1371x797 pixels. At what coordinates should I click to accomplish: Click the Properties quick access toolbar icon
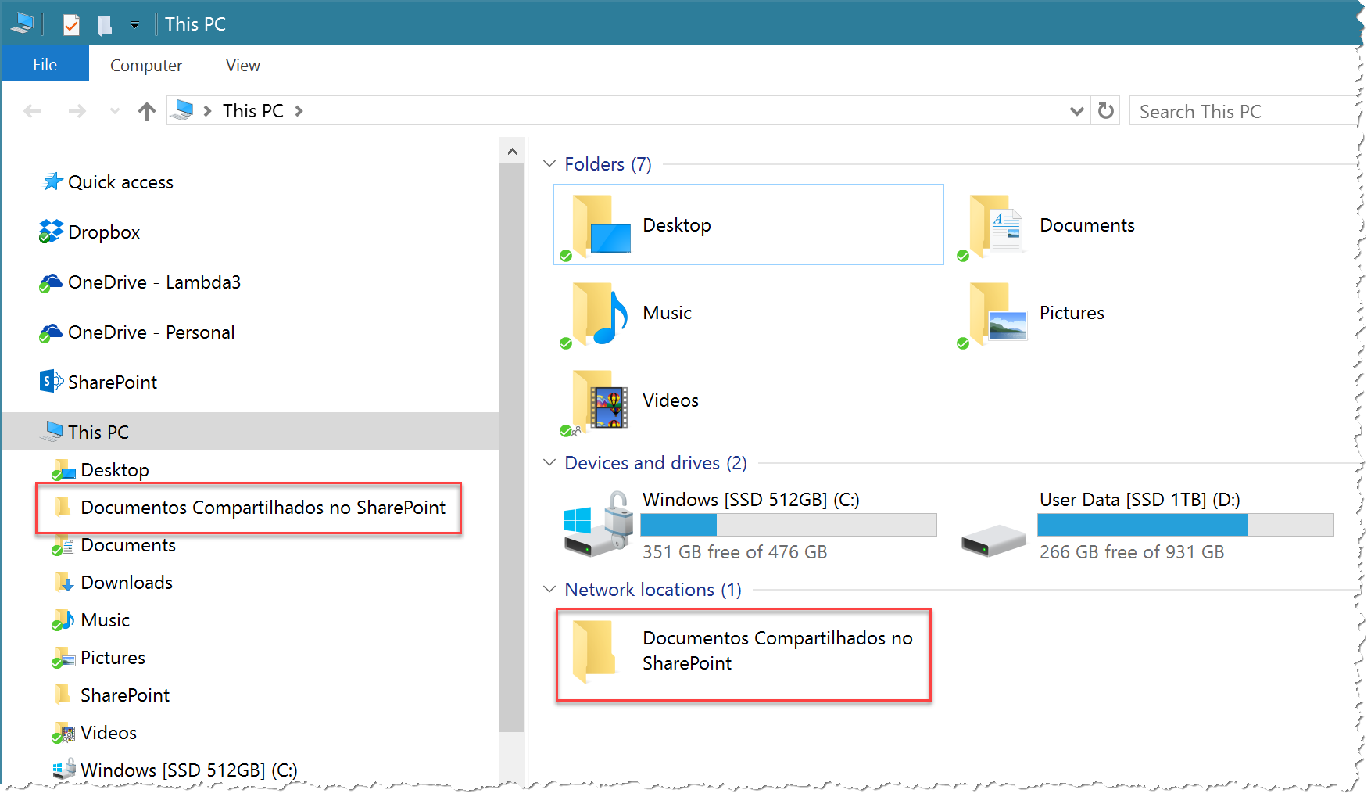pos(71,24)
